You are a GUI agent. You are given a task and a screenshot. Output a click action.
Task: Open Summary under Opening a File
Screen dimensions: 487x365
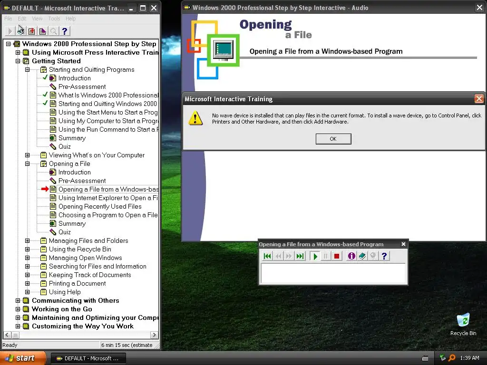(x=72, y=223)
